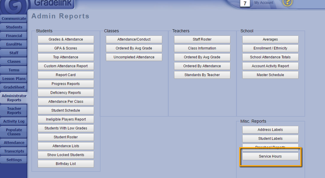Click the Service Hours button
The image size is (325, 178).
point(270,156)
